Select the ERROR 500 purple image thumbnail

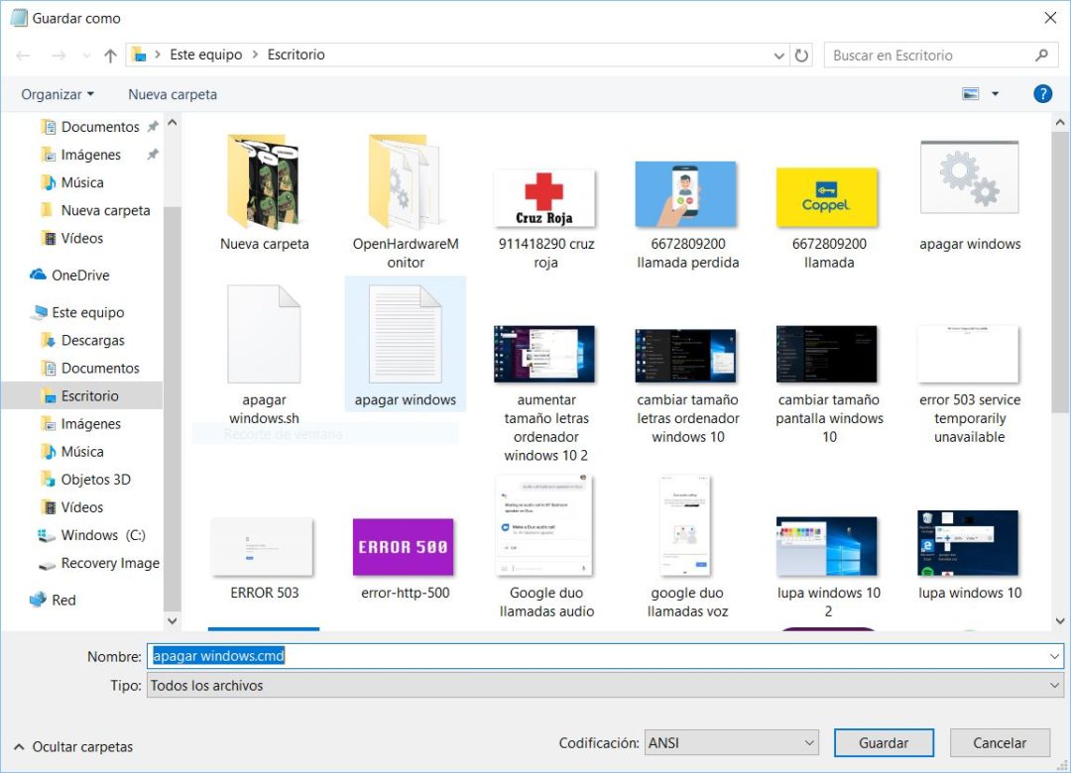click(x=404, y=547)
